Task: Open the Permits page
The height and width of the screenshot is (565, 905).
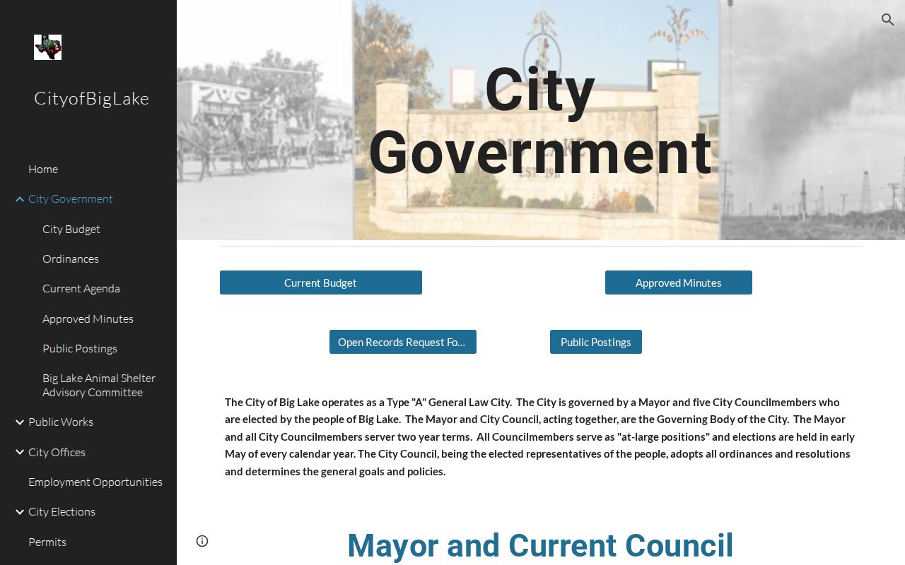Action: point(47,542)
